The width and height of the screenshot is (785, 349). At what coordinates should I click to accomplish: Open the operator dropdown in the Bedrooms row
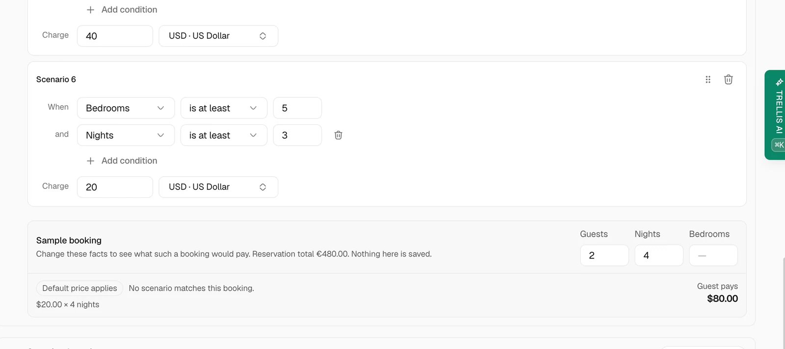coord(224,108)
